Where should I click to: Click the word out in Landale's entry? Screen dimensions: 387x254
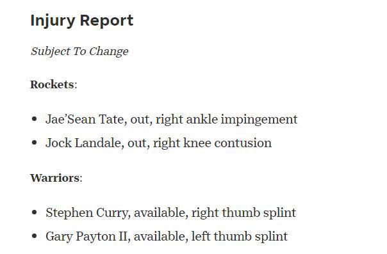[x=136, y=143]
